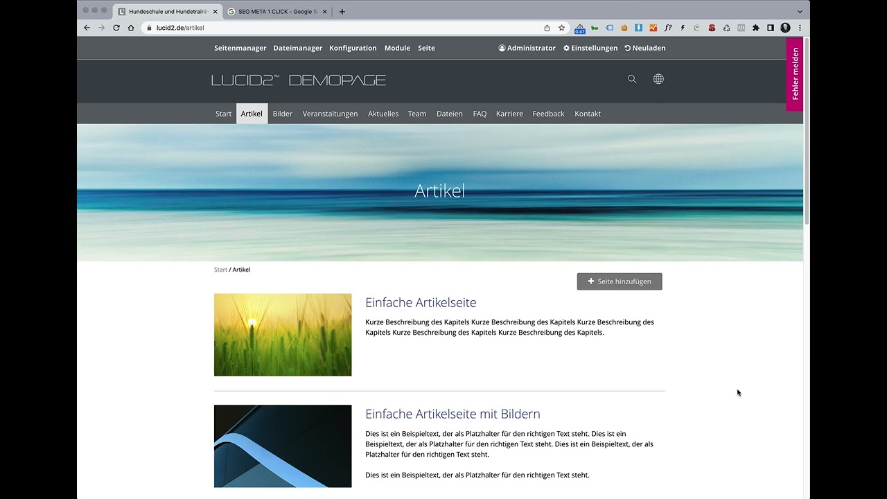Viewport: 887px width, 499px height.
Task: Open the orange chart extension
Action: [x=653, y=28]
